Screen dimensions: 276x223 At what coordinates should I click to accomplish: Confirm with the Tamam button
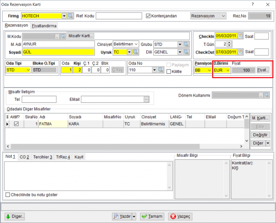pos(152,216)
